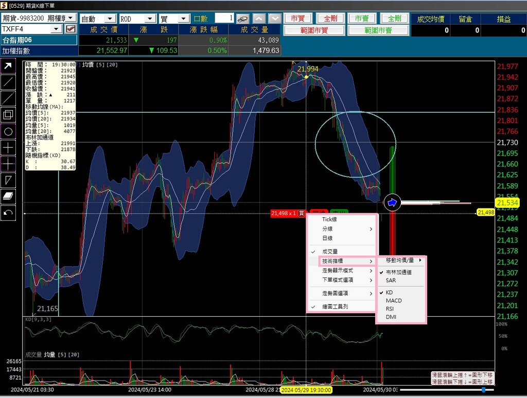Click the undo drawing icon

tap(8, 213)
